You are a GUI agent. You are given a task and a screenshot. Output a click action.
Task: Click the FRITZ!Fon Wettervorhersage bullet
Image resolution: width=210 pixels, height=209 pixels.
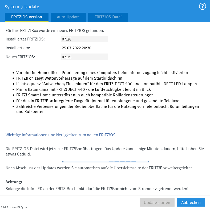coord(69,78)
